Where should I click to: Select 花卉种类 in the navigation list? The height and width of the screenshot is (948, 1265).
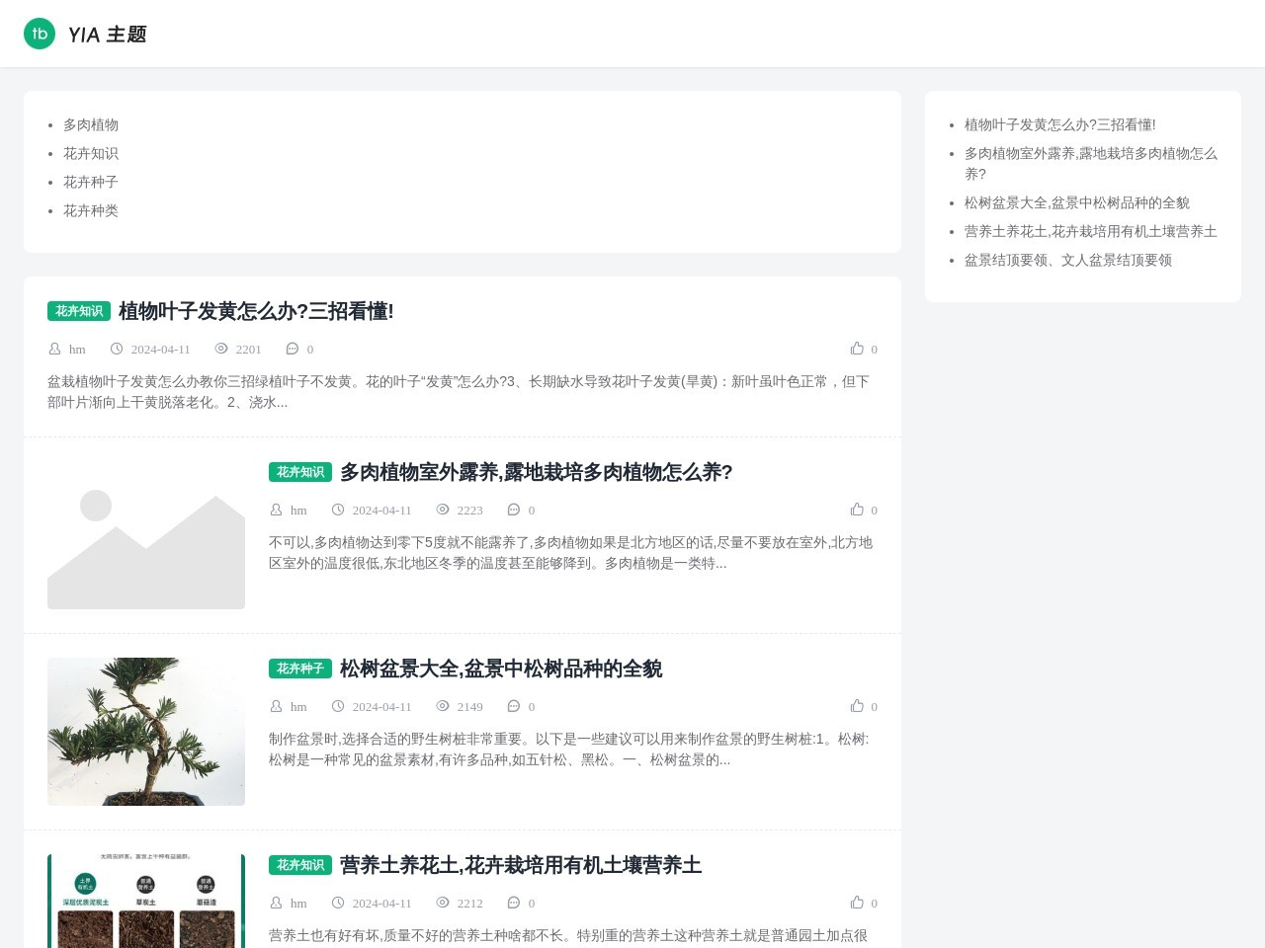click(91, 210)
